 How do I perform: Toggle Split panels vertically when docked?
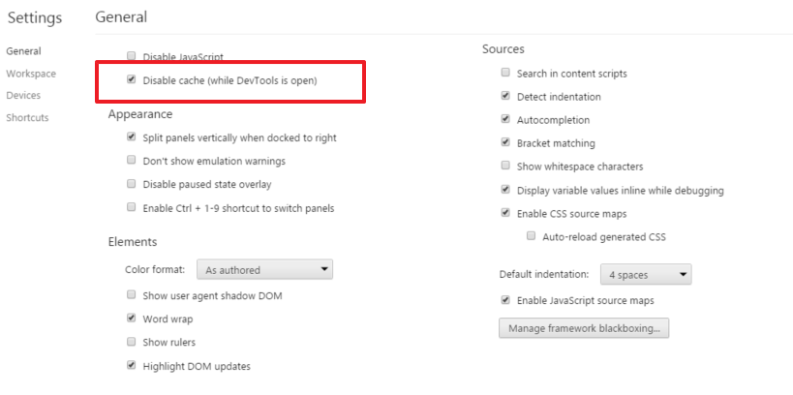tap(132, 137)
